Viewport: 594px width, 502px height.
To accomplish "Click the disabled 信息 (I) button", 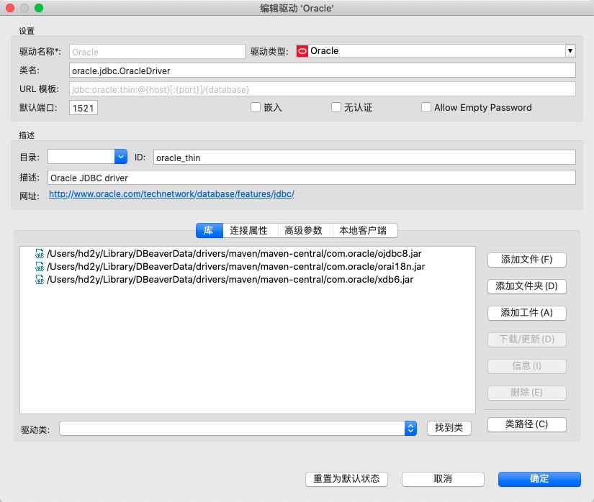I will point(527,366).
